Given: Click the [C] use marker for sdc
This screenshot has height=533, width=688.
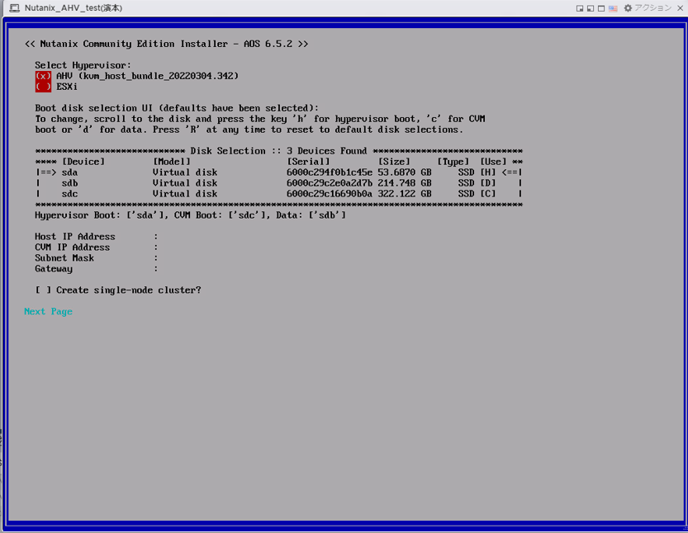Looking at the screenshot, I should point(488,194).
